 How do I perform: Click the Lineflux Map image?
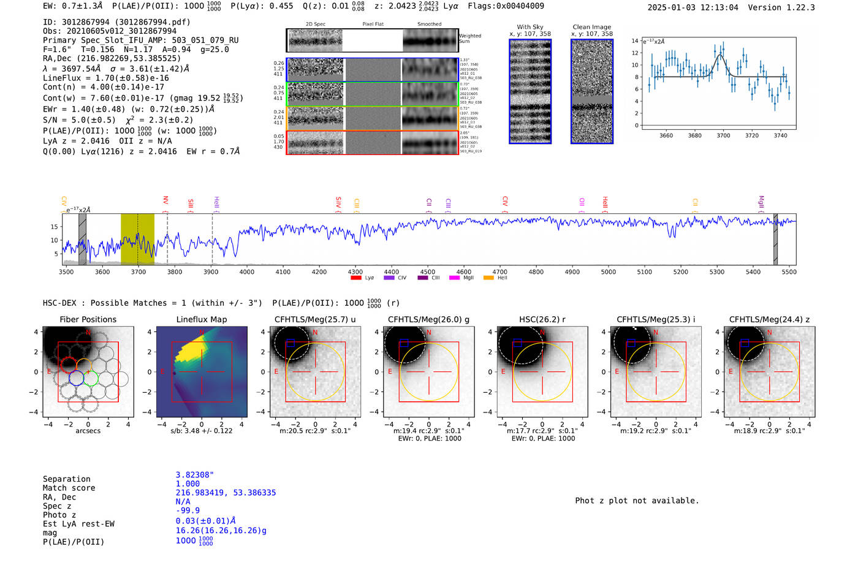coord(202,372)
